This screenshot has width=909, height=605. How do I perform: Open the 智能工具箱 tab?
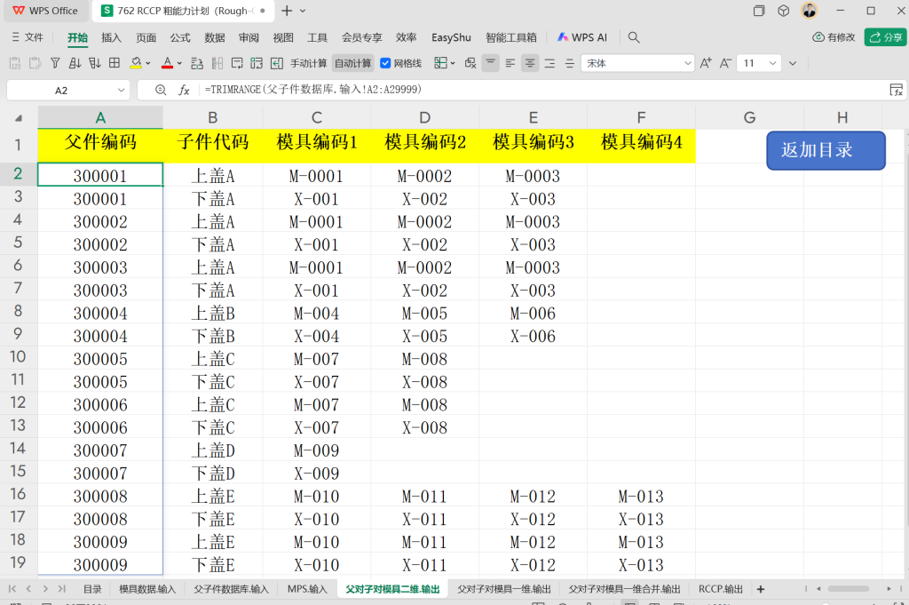tap(510, 37)
